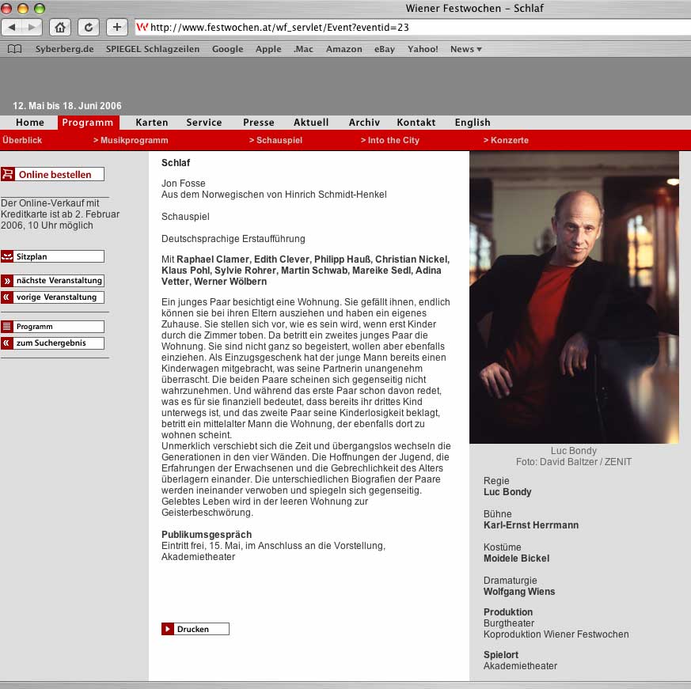This screenshot has height=689, width=691.
Task: Reload the page with the refresh icon
Action: 88,27
